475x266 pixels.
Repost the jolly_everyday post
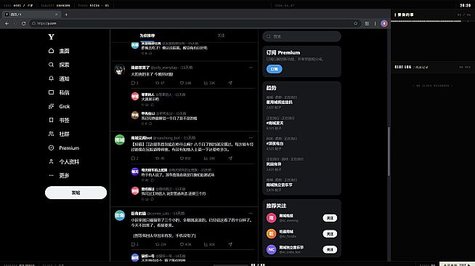pos(157,83)
